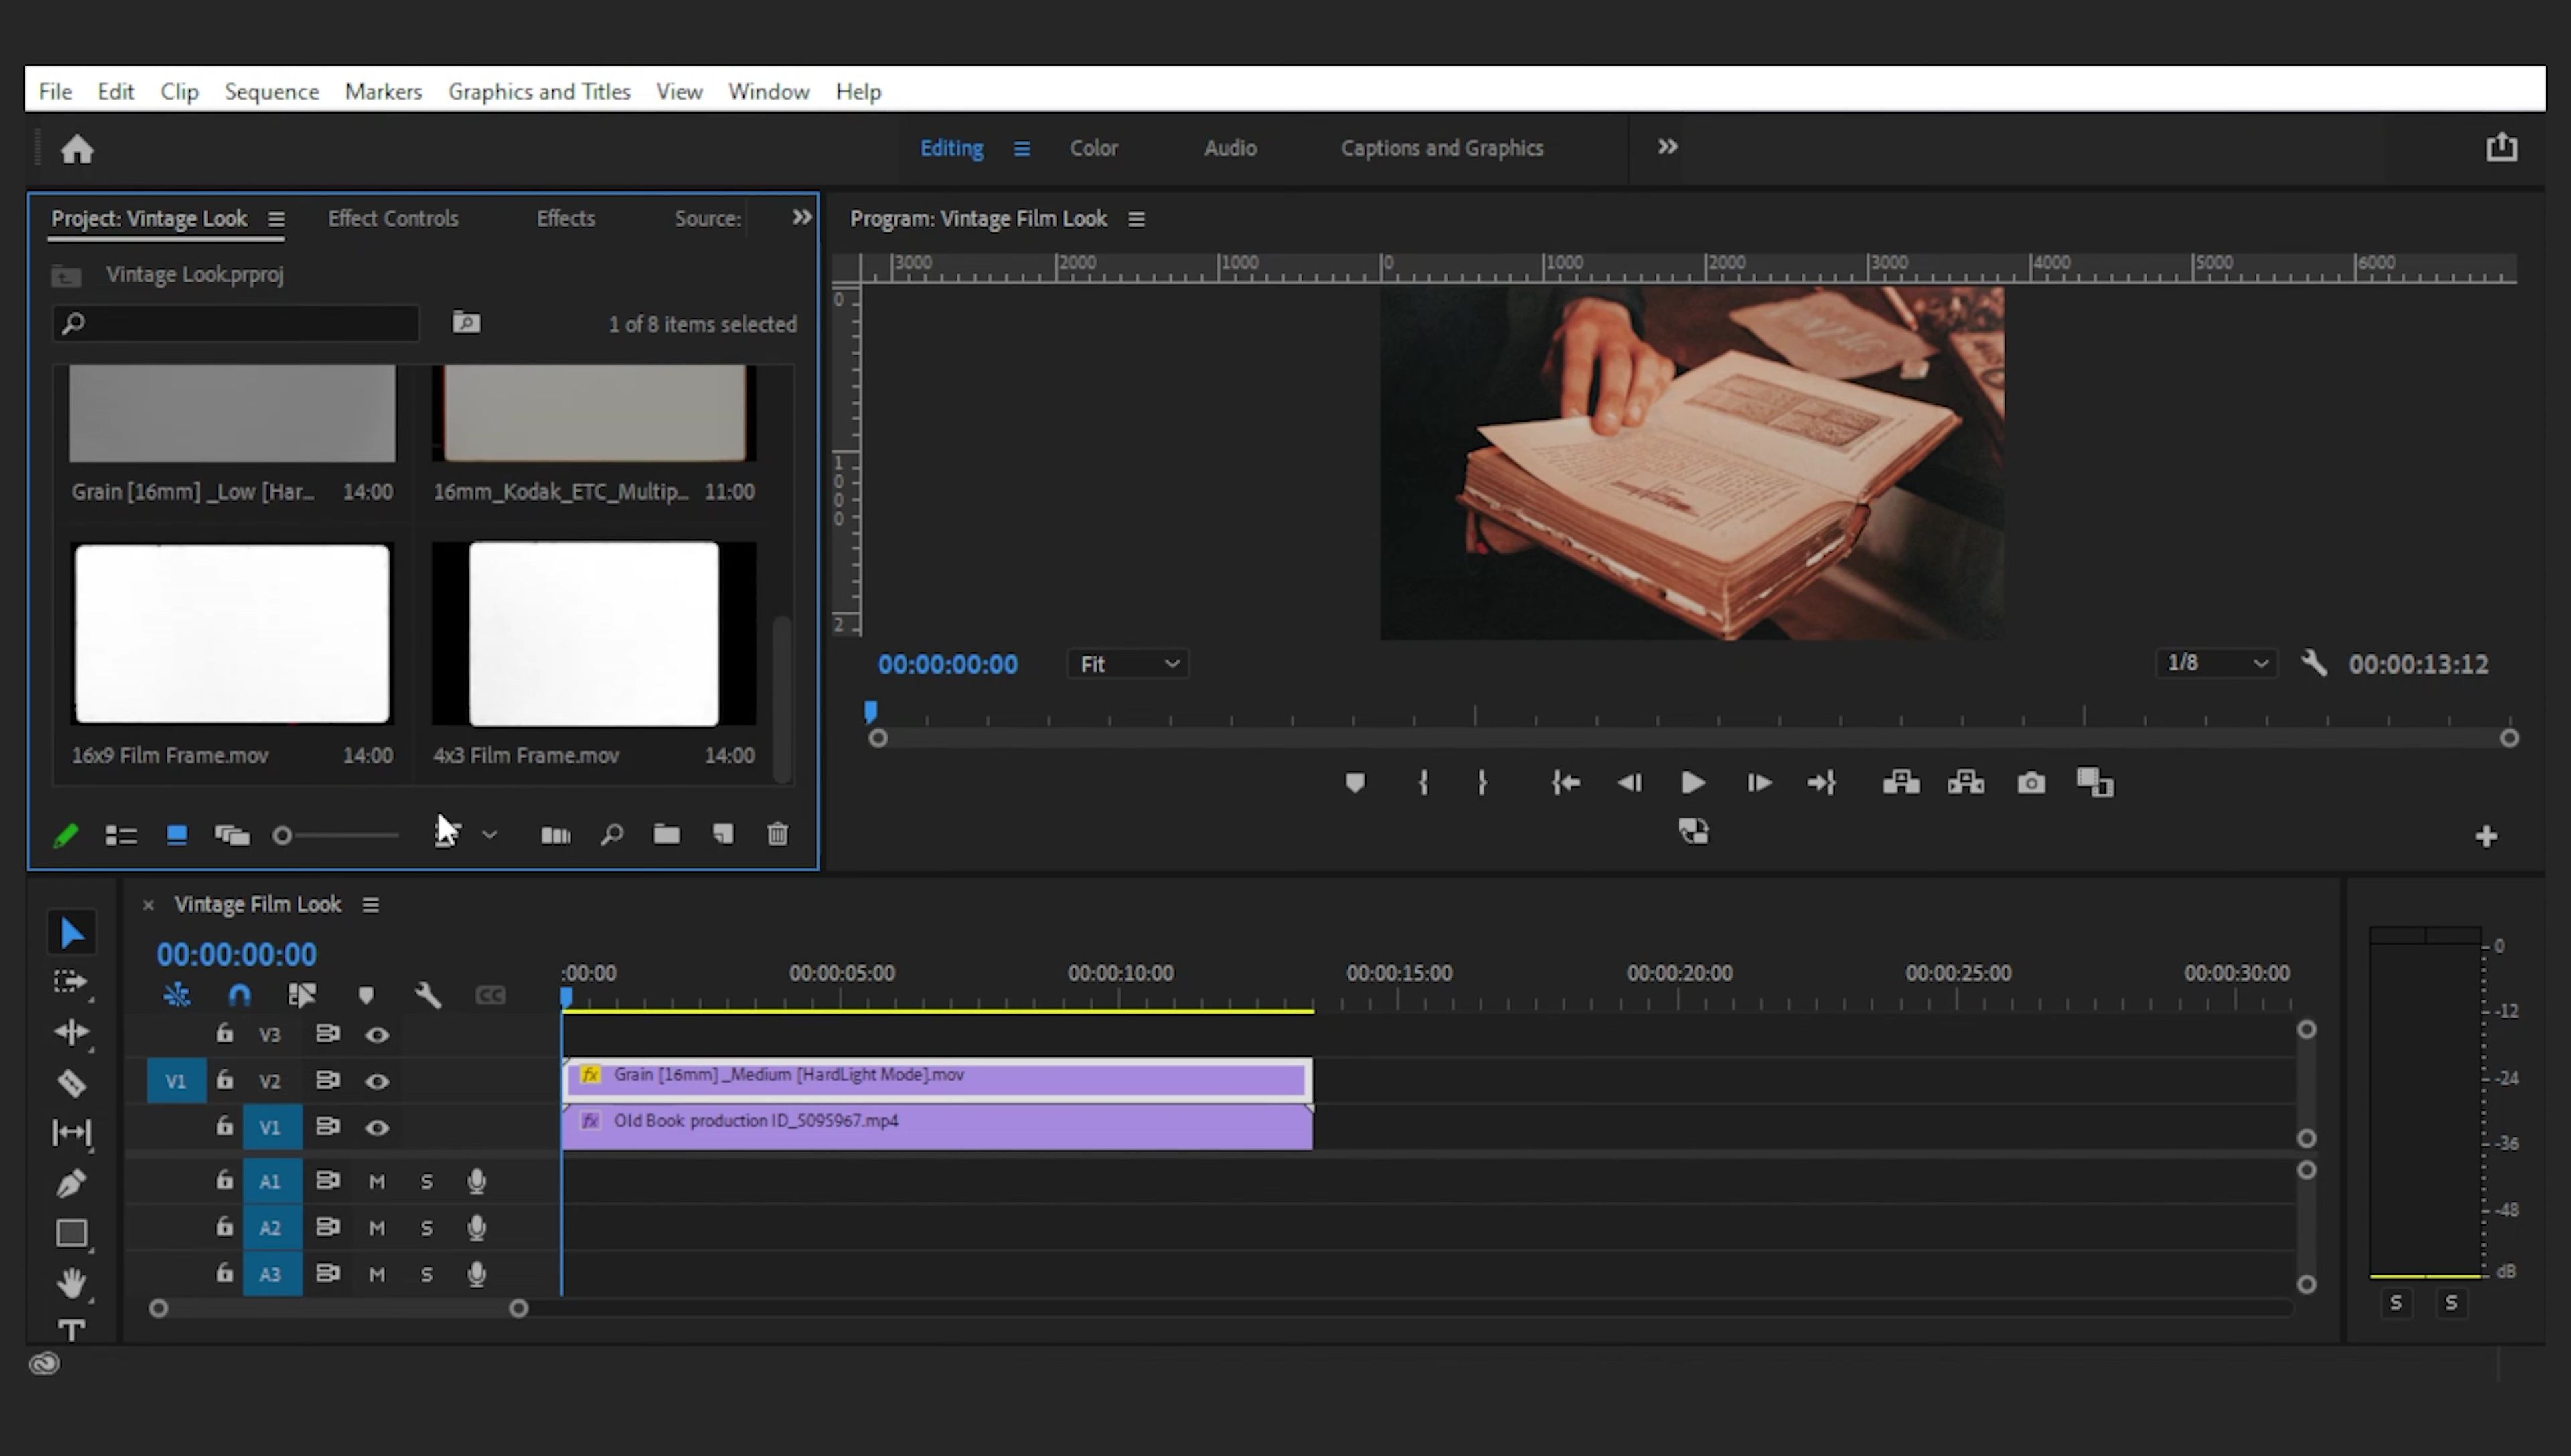
Task: Open the Program monitor panel menu
Action: coord(1136,219)
